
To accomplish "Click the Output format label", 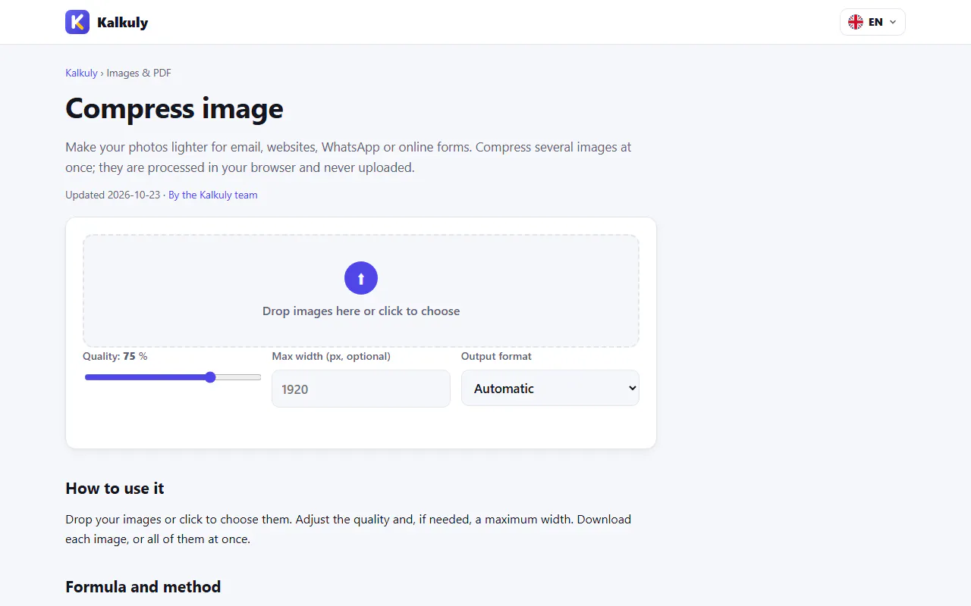I will (496, 356).
